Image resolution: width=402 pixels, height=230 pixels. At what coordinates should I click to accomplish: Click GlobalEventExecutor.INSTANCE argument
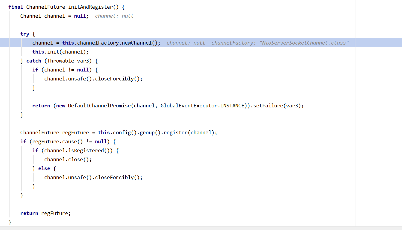(202, 106)
